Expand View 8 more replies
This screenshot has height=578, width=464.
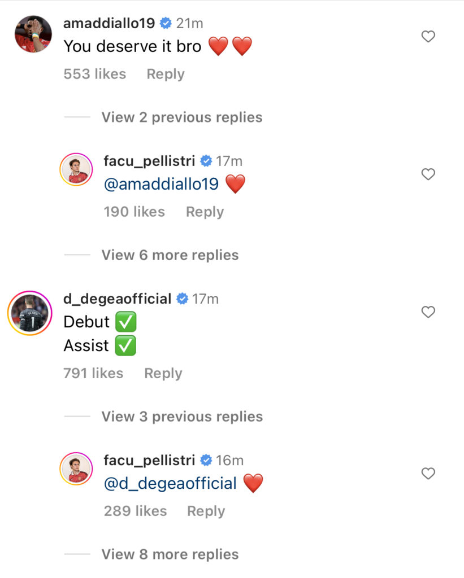tap(170, 554)
